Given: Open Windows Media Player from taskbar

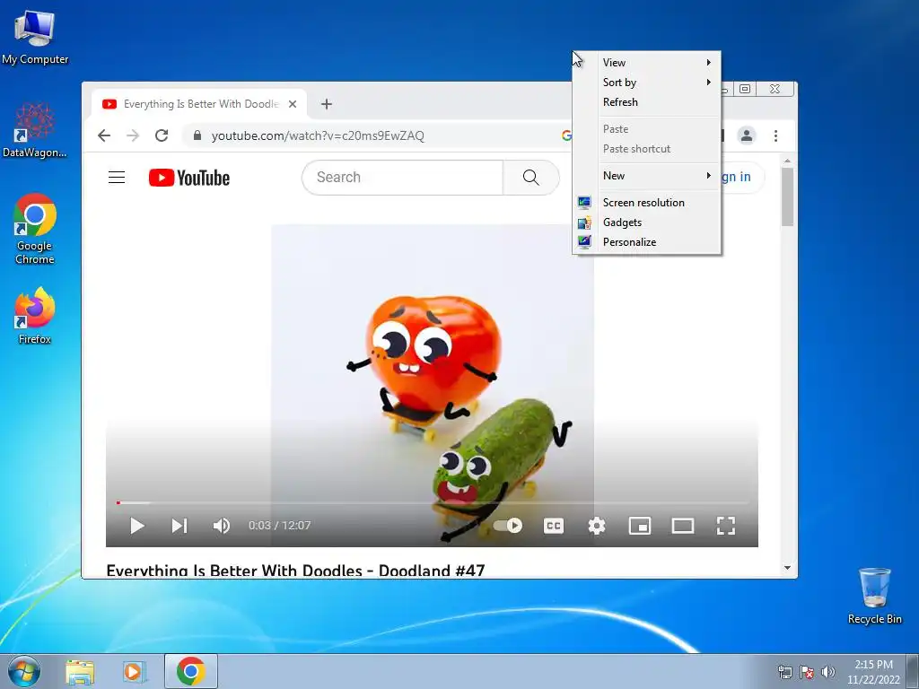Looking at the screenshot, I should point(134,671).
